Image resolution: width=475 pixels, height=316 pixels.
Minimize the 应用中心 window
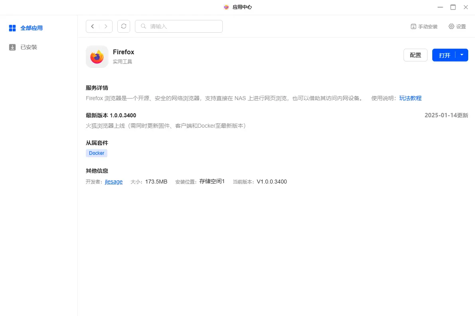coord(440,7)
